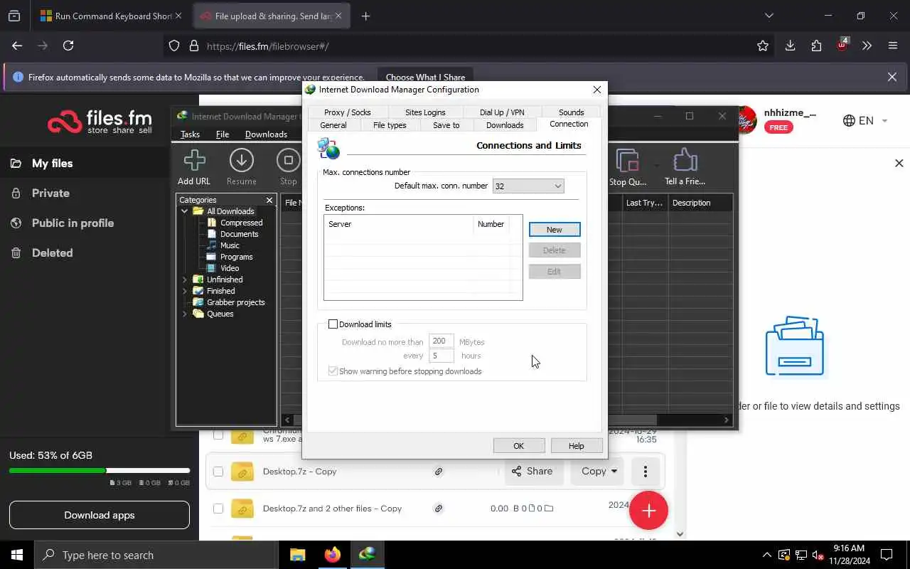This screenshot has width=910, height=569.
Task: Dismiss the Firefox data notification bar
Action: coord(892,77)
